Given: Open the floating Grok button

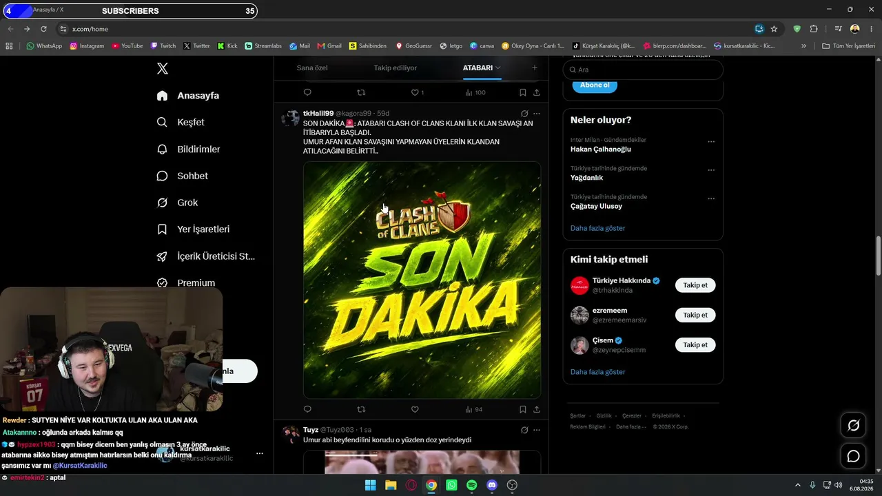Looking at the screenshot, I should coord(853,425).
